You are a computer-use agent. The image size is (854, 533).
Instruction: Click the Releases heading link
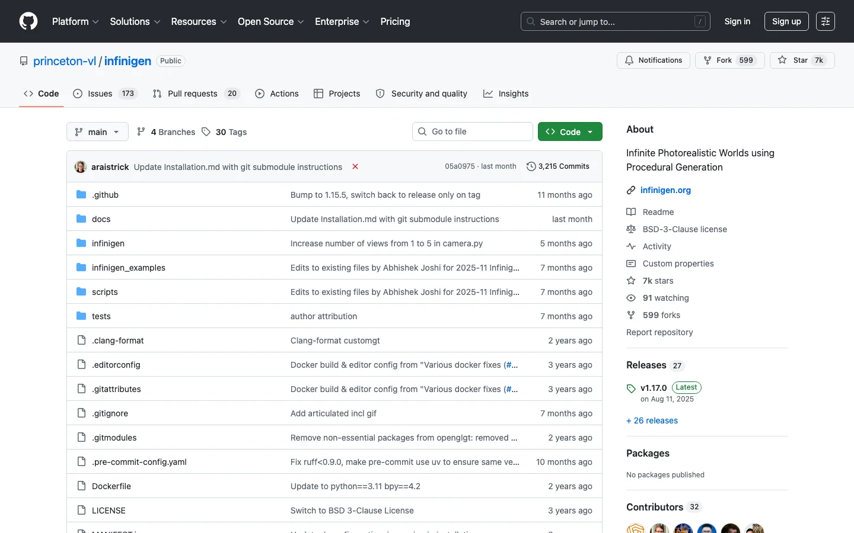point(655,365)
